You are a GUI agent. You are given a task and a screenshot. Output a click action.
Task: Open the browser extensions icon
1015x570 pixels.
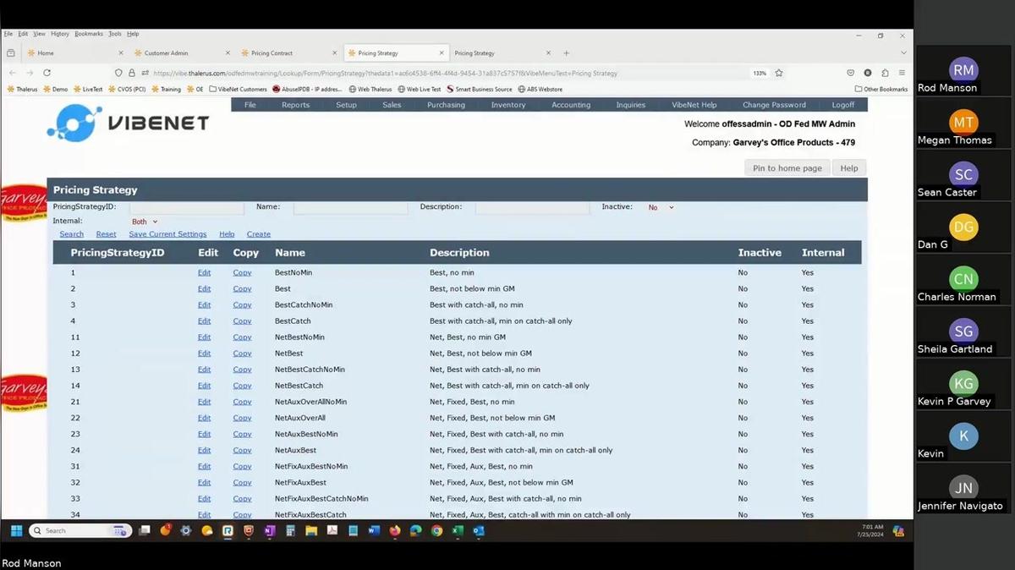coord(886,73)
